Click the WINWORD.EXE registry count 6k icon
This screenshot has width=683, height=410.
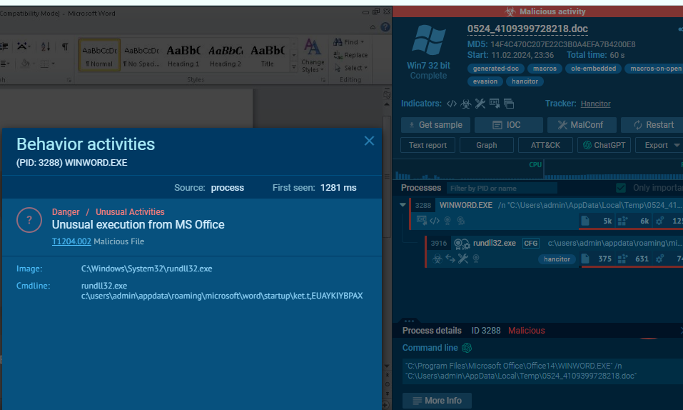(622, 221)
